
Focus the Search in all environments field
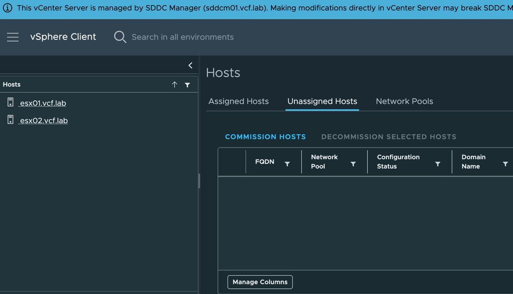(x=183, y=37)
